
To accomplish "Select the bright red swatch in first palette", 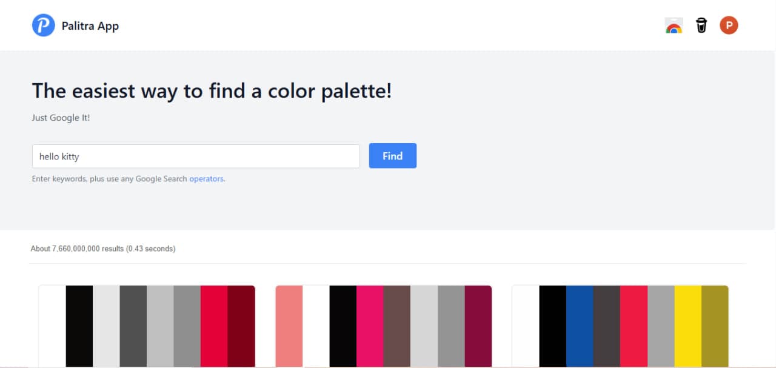I will [214, 326].
